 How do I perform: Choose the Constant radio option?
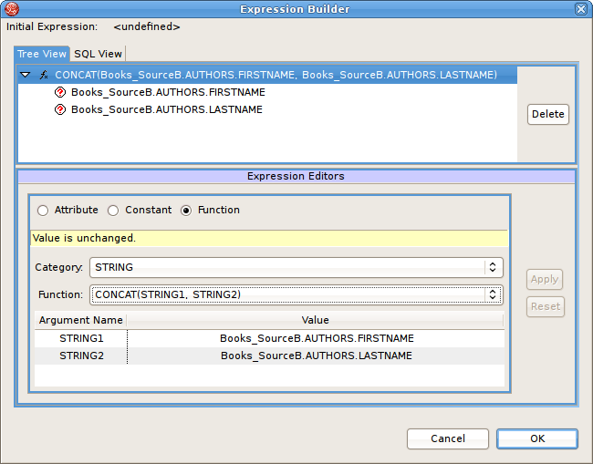[113, 211]
